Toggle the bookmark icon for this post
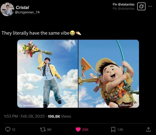This screenshot has height=135, width=156. click(x=113, y=129)
